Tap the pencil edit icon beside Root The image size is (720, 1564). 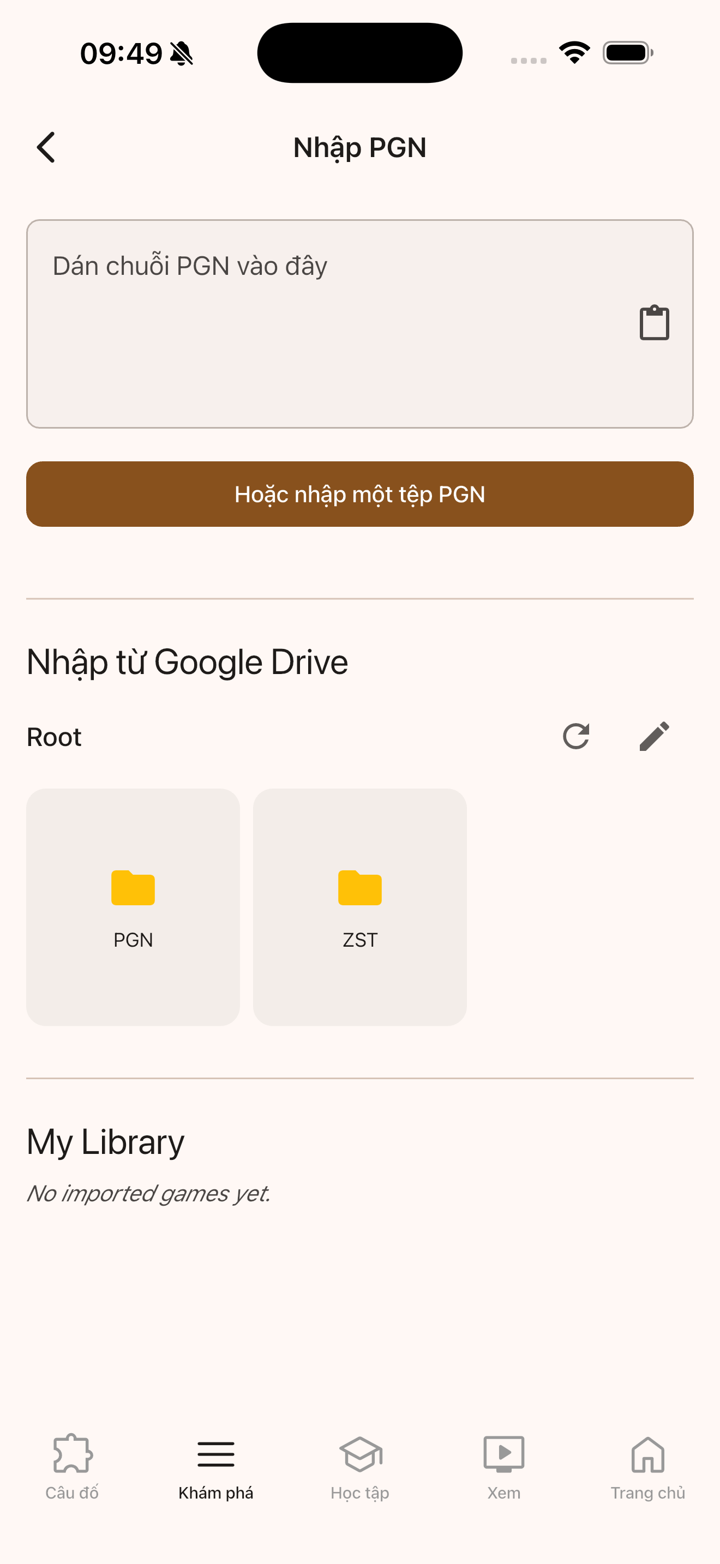point(655,736)
